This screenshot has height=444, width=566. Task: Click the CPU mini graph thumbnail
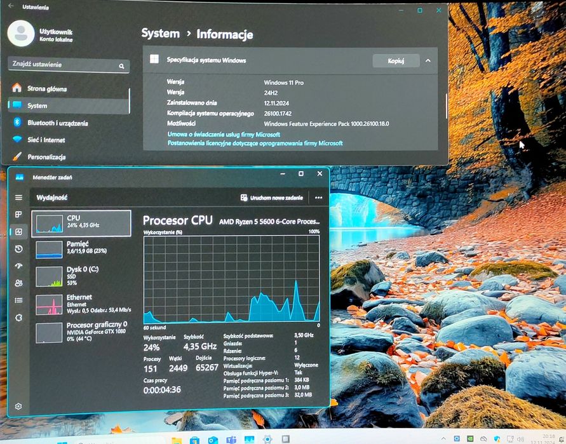[49, 224]
